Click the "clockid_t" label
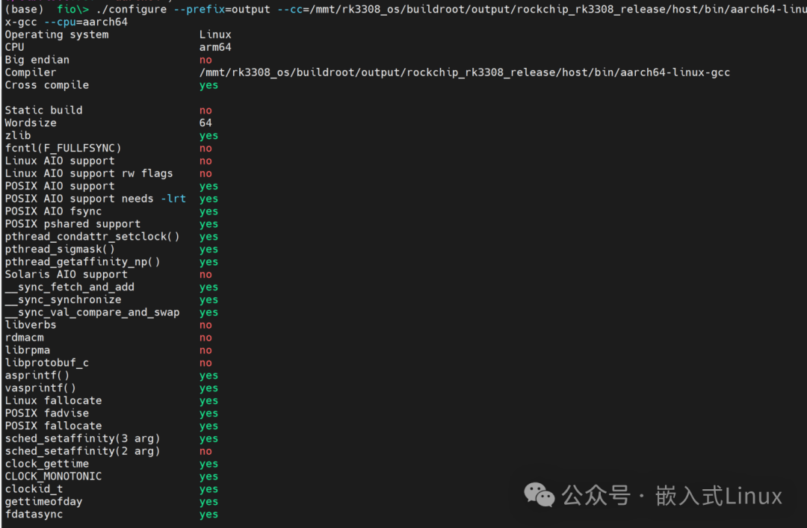Viewport: 807px width, 528px height. pos(34,489)
